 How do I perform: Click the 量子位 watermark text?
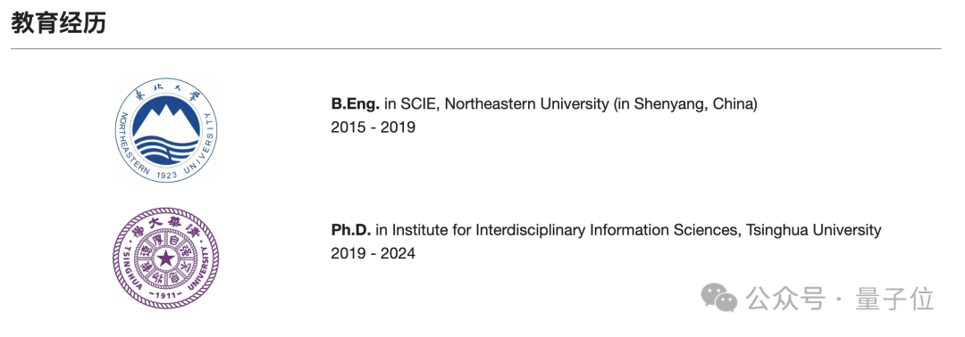tap(894, 299)
